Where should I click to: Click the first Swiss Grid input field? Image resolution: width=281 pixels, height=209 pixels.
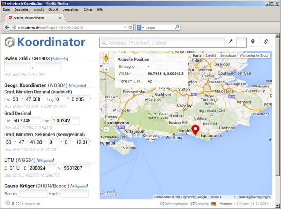tap(17, 67)
